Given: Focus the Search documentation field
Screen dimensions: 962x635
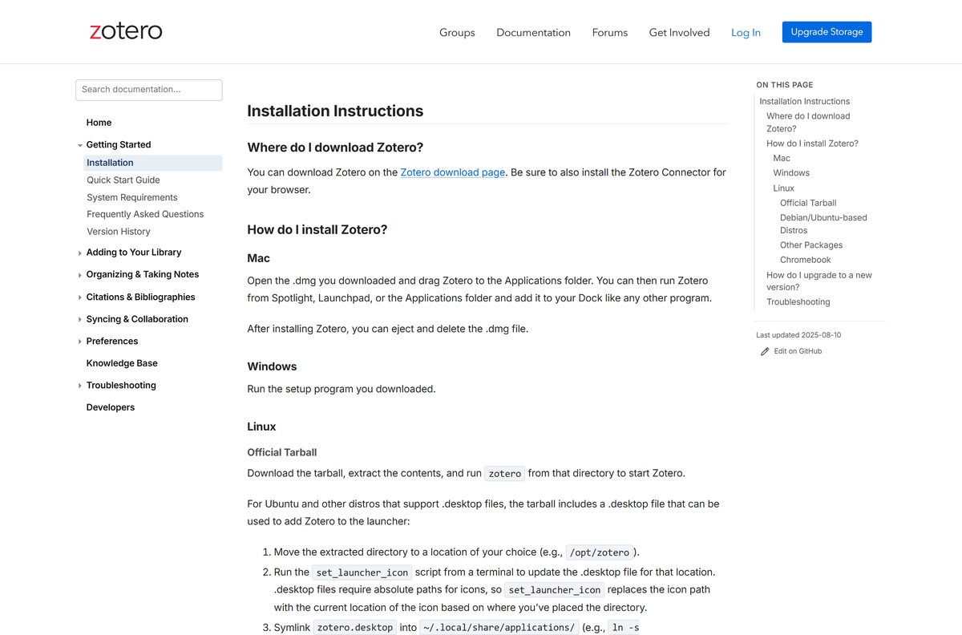Looking at the screenshot, I should click(149, 90).
